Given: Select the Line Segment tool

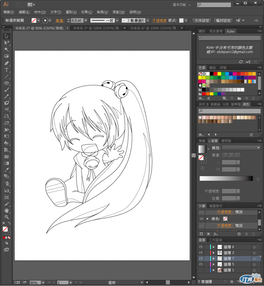Looking at the screenshot, I should tap(6, 77).
